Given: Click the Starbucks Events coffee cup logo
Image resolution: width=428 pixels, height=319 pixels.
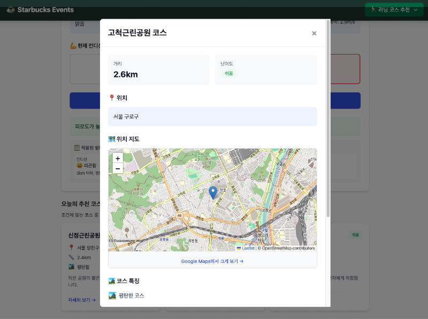Looking at the screenshot, I should tap(11, 10).
